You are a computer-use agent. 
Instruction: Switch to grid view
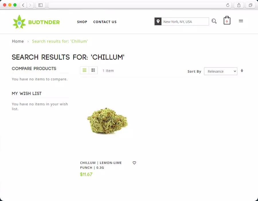point(84,70)
